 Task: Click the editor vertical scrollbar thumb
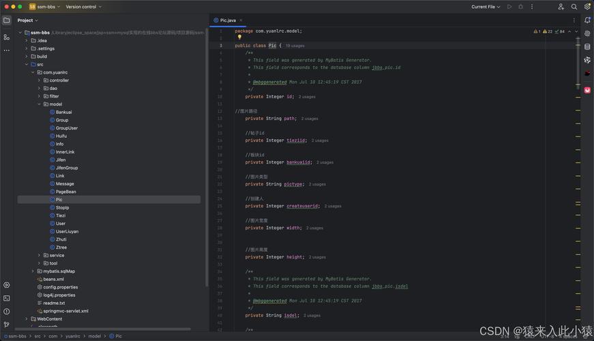pos(578,63)
